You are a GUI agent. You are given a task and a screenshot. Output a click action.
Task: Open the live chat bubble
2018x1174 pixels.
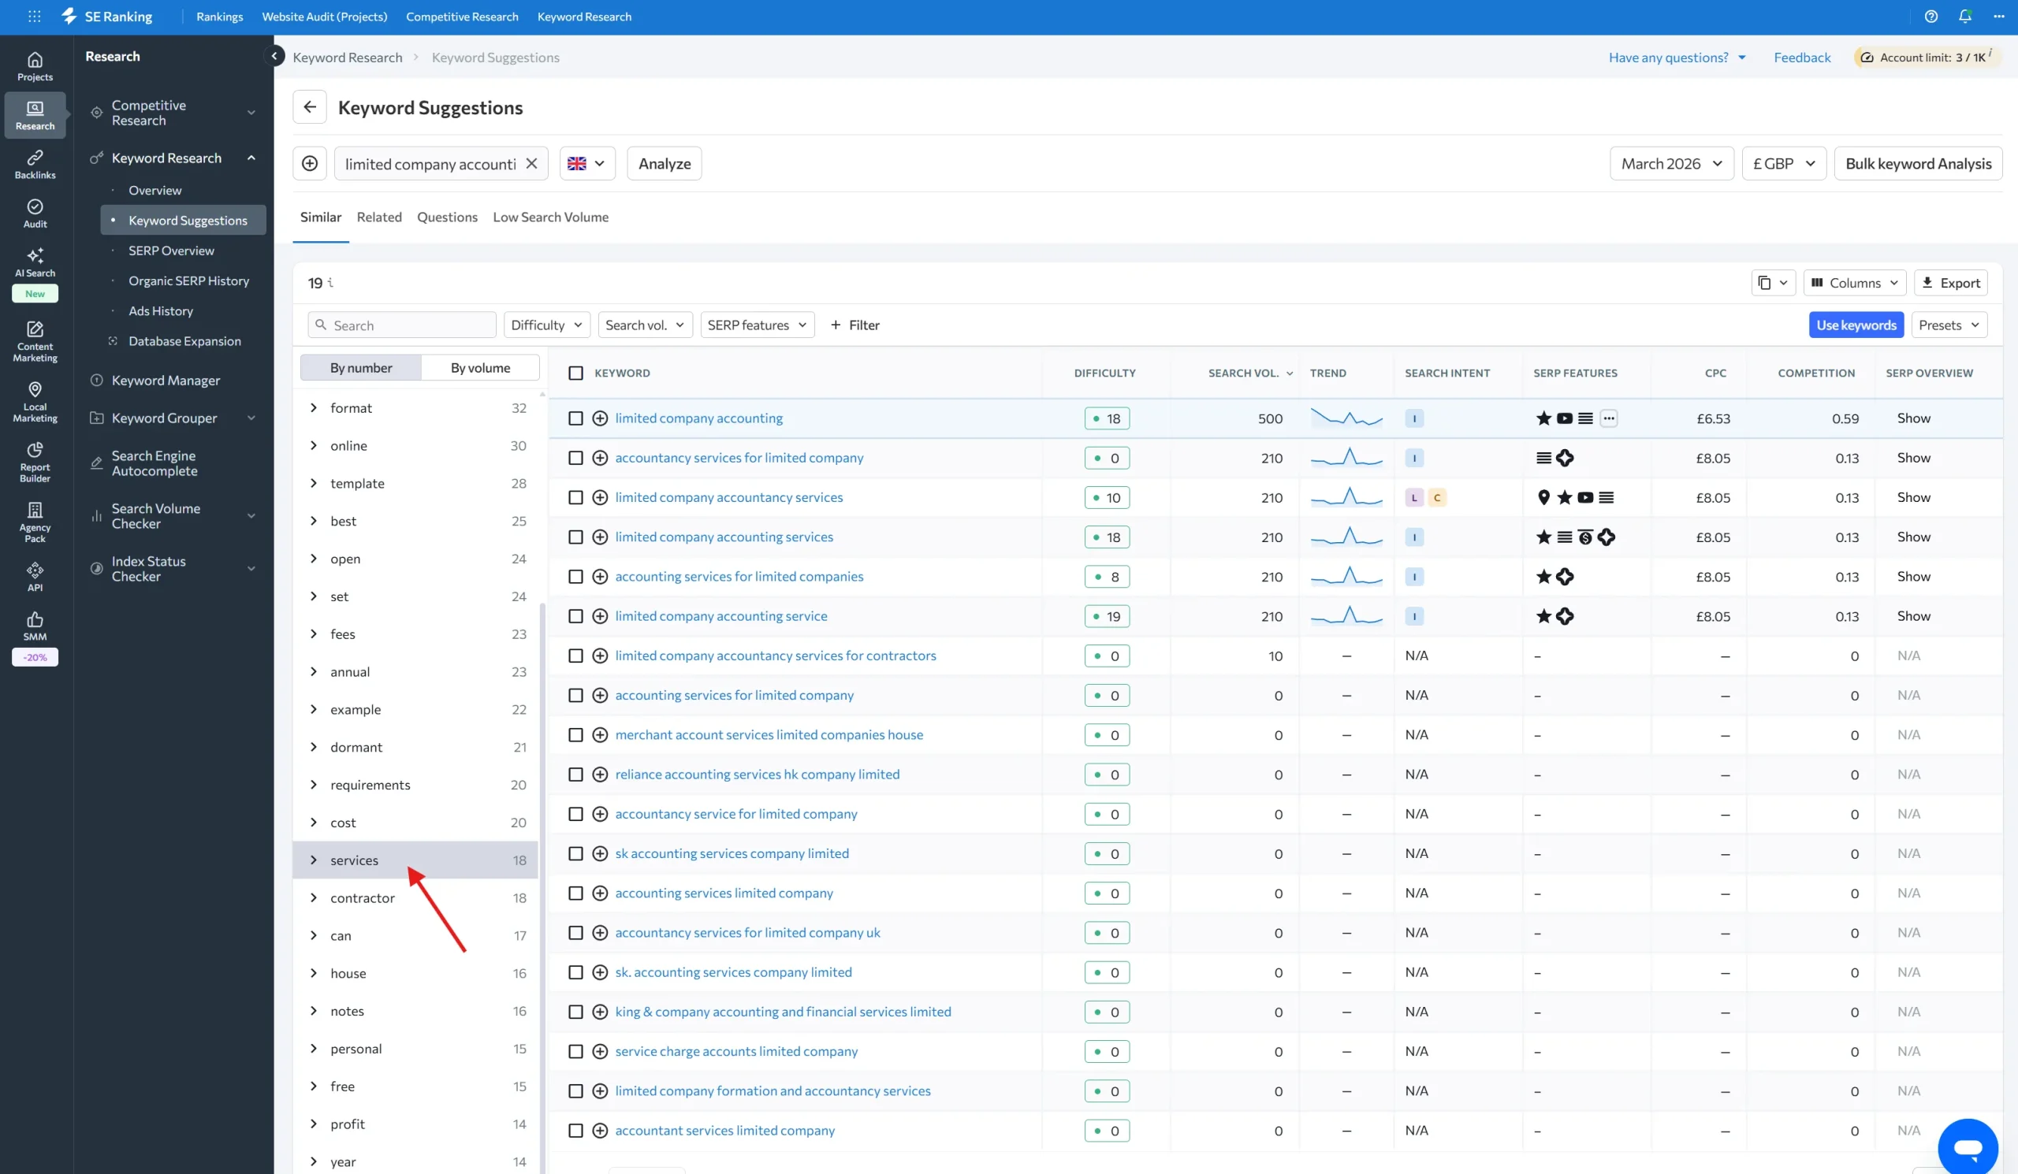[1968, 1147]
